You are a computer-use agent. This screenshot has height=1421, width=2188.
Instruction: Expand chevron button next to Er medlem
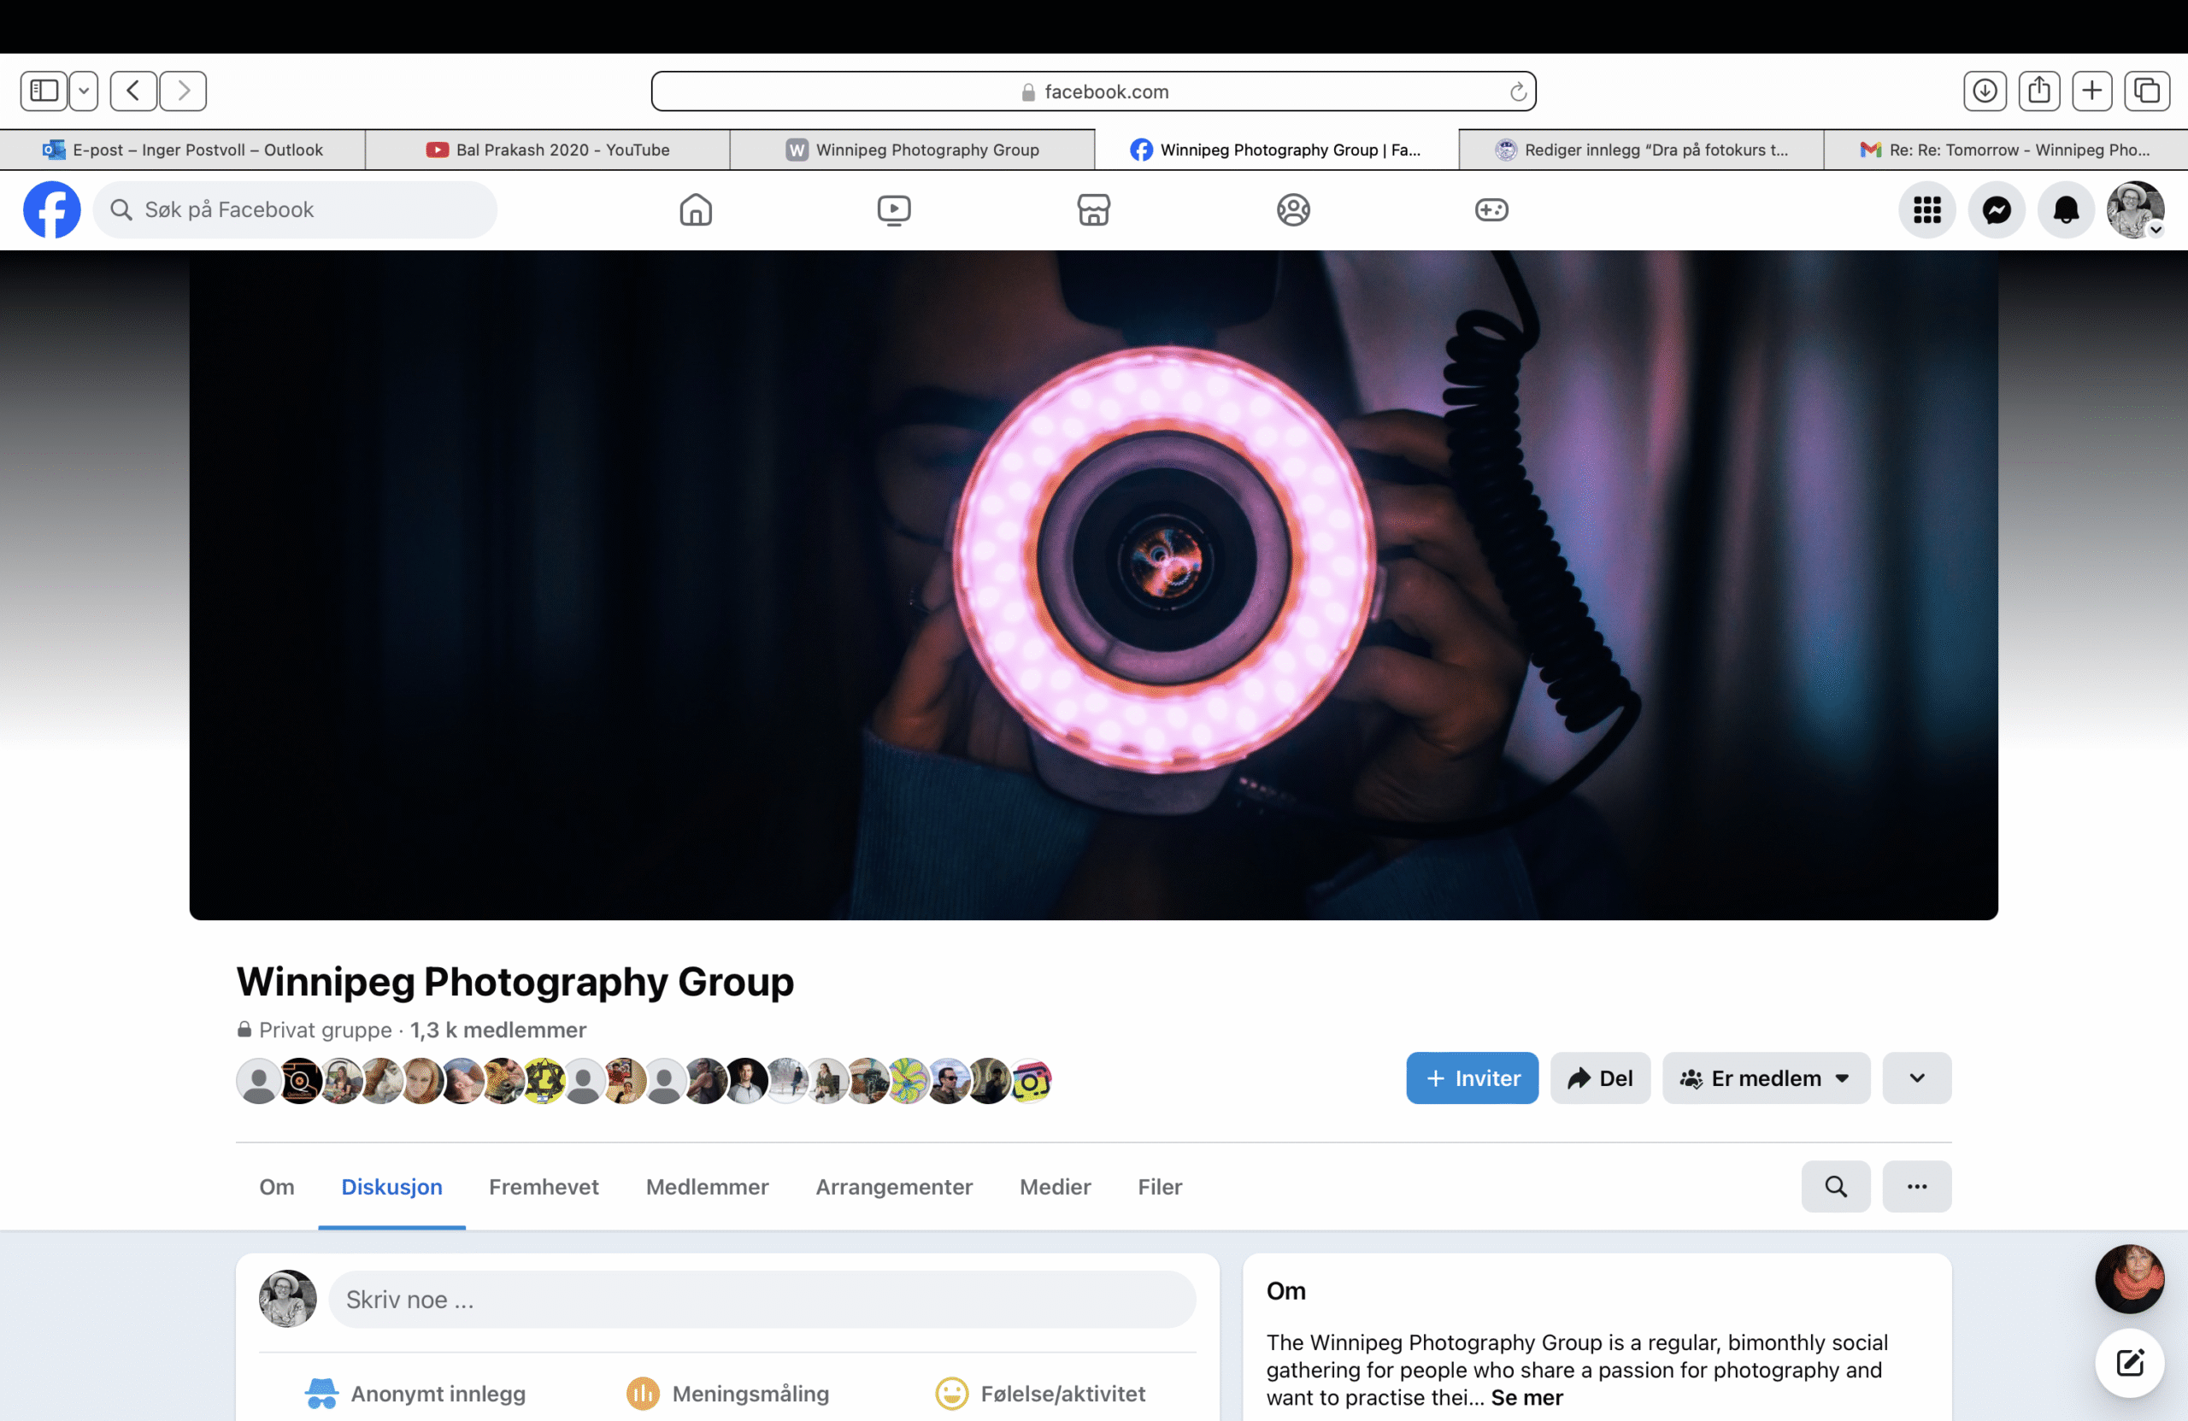[1916, 1078]
